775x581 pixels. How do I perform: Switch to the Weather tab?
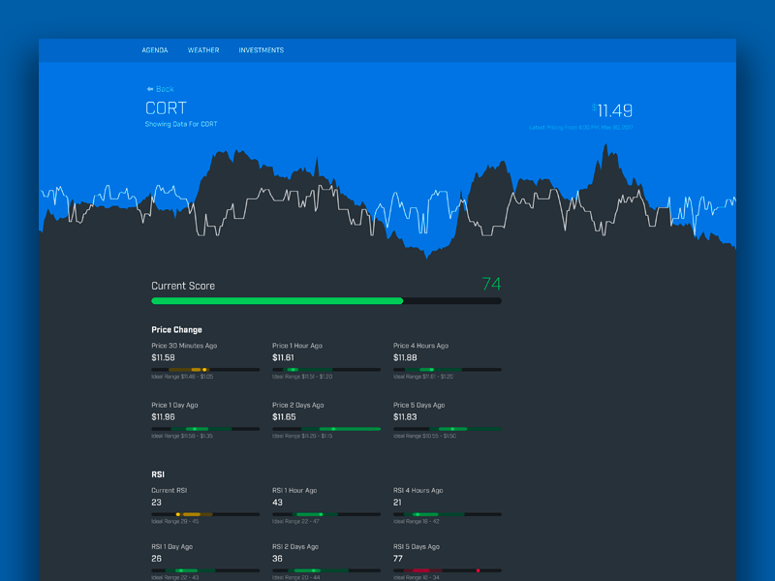tap(203, 50)
